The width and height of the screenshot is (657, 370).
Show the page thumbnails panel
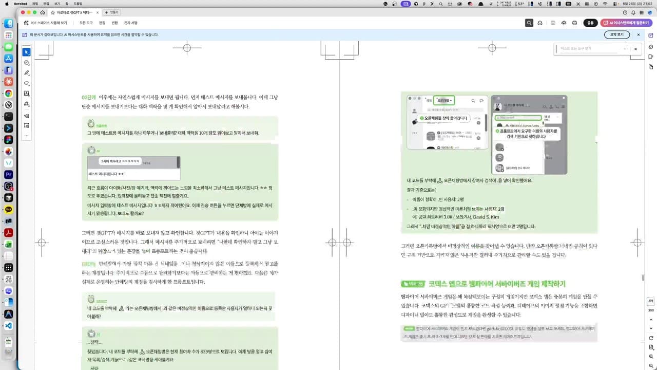click(651, 67)
